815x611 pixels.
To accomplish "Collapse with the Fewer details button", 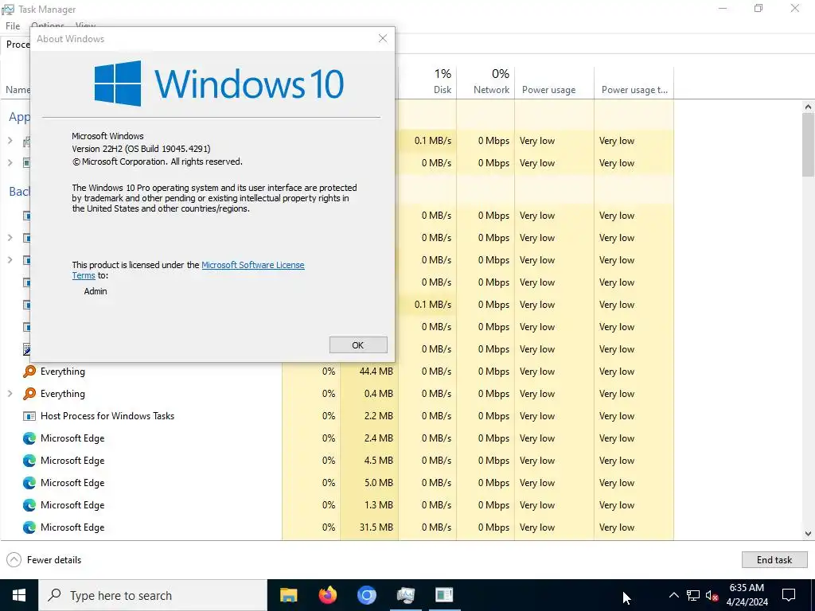I will tap(45, 559).
